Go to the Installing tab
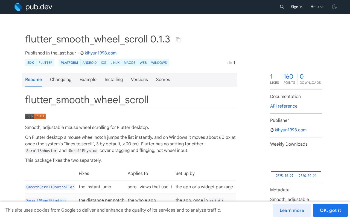Image resolution: width=350 pixels, height=219 pixels. (114, 80)
